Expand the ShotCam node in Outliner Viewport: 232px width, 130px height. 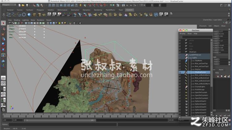(180, 52)
